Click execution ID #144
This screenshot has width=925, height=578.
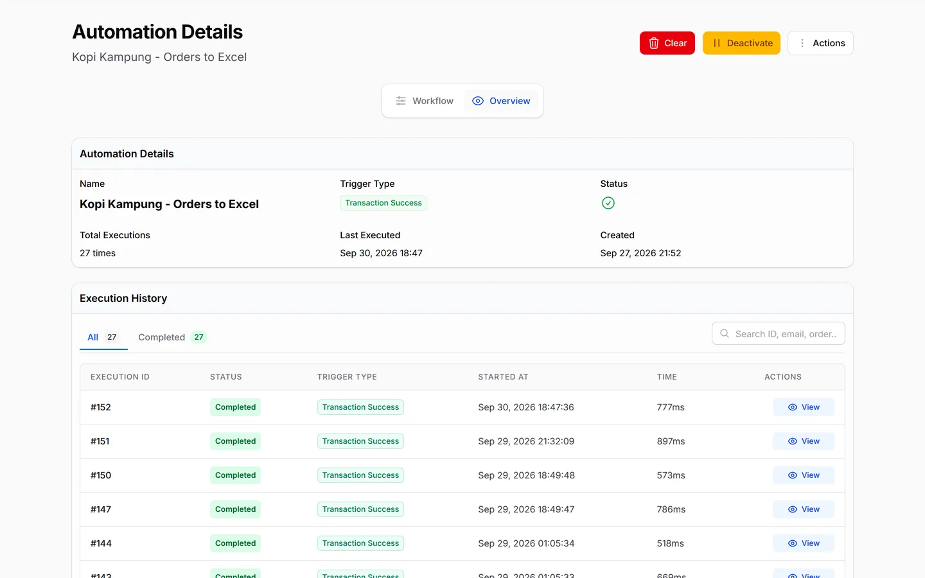click(x=101, y=543)
